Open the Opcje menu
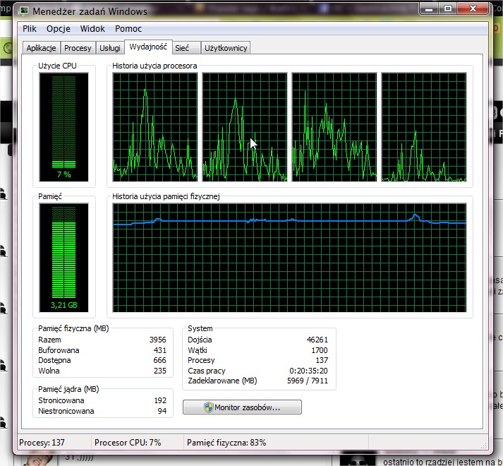The height and width of the screenshot is (466, 503). click(x=59, y=29)
